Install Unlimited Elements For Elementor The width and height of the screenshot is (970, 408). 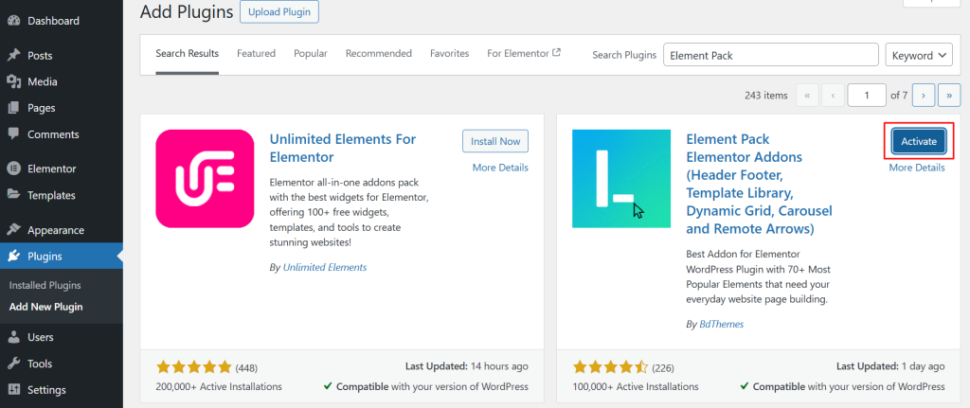pos(495,141)
